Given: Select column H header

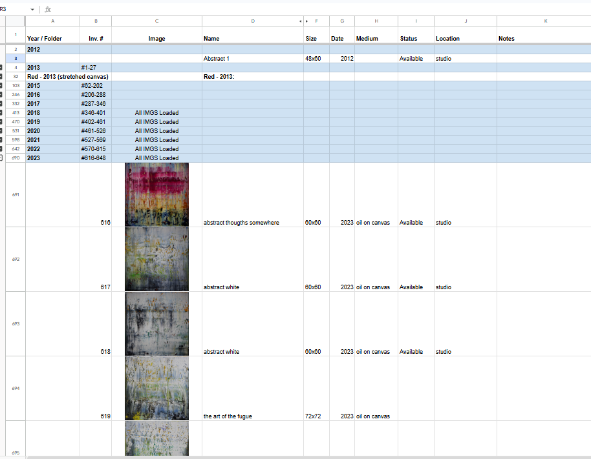Looking at the screenshot, I should point(376,21).
